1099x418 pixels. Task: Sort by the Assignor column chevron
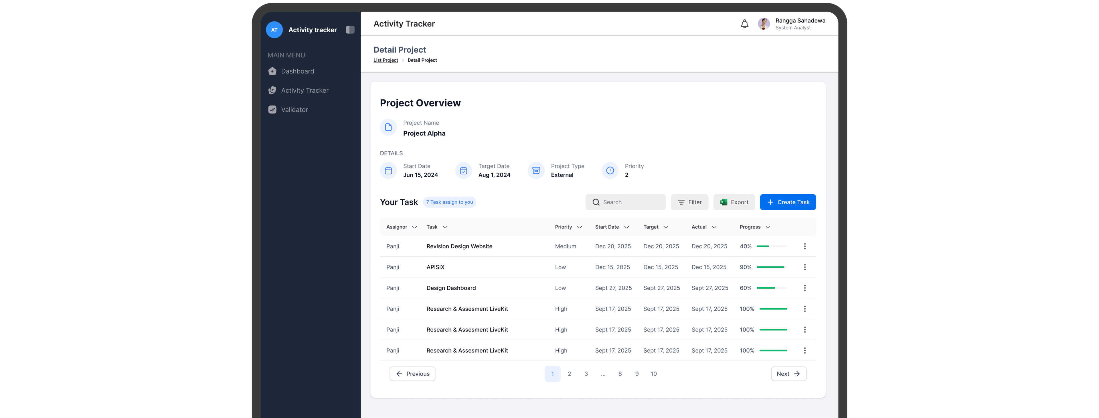click(414, 227)
